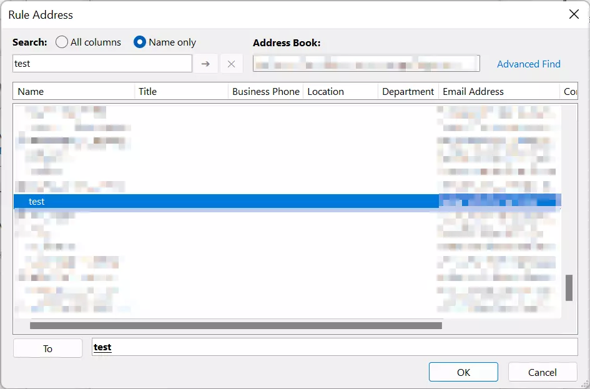The height and width of the screenshot is (389, 590).
Task: Close the Rule Address dialog
Action: click(x=574, y=14)
